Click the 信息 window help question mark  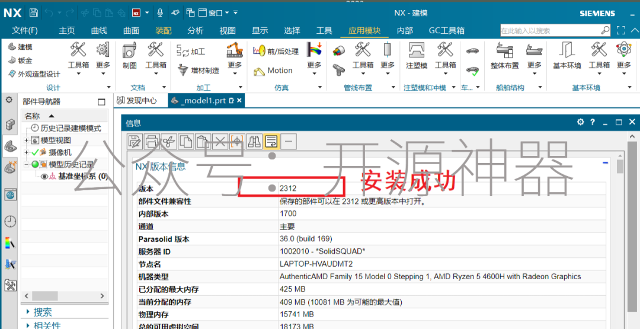[593, 122]
